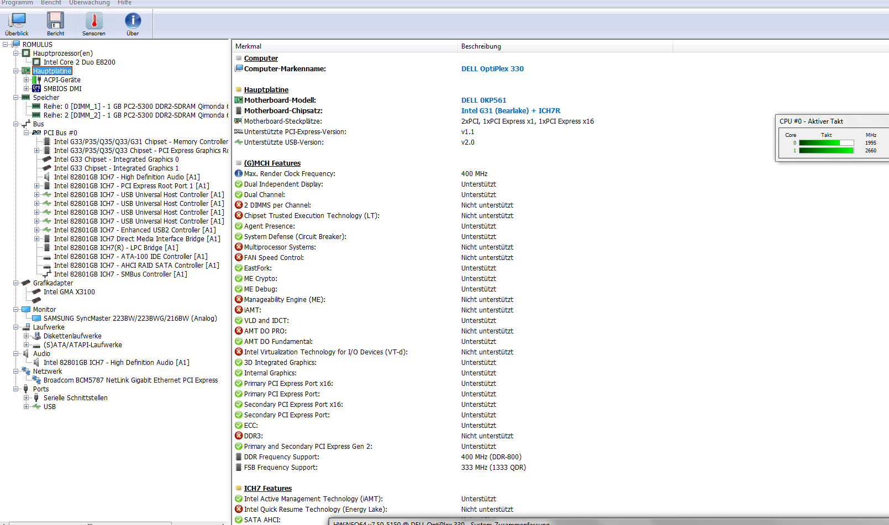Click the SMBus Controller icon in tree
This screenshot has width=889, height=525.
(47, 274)
